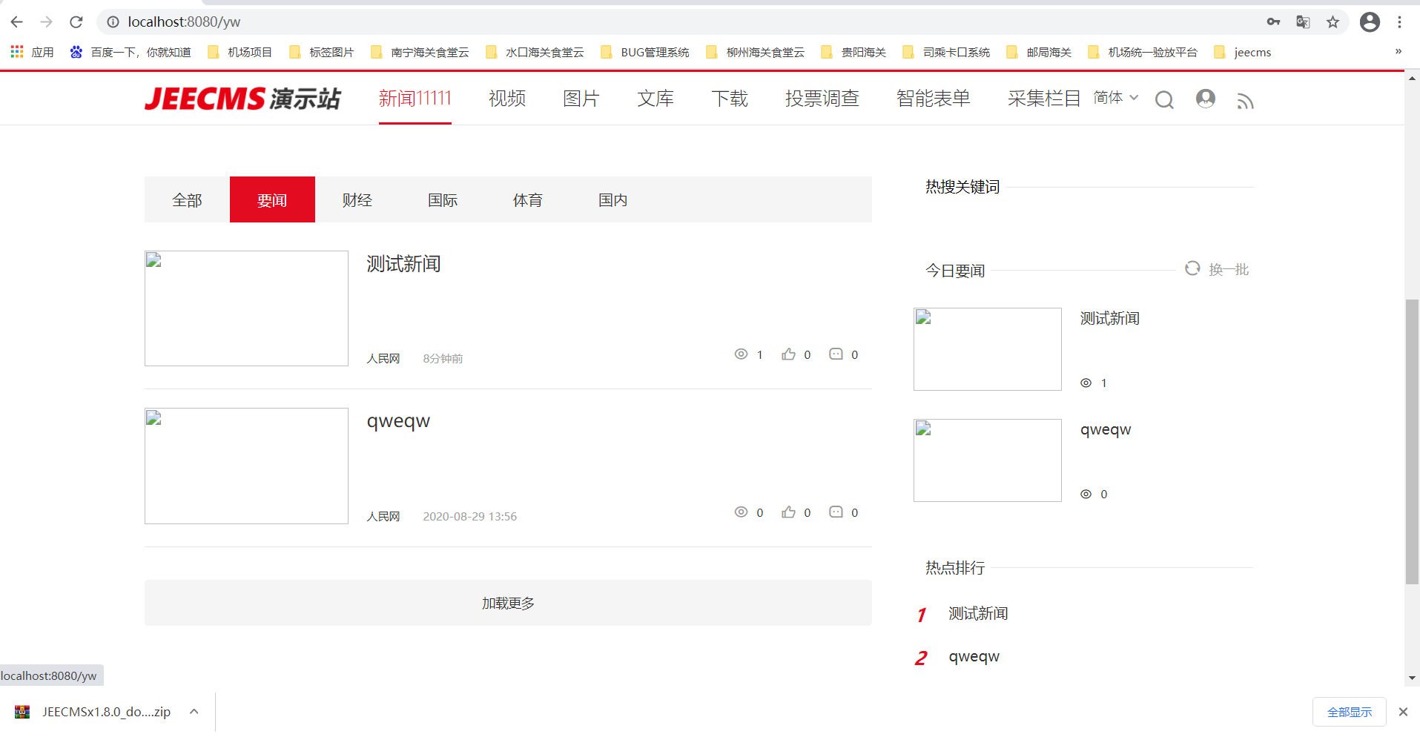Click the address bar URL field
Screen dimensions: 1420x737
682,22
